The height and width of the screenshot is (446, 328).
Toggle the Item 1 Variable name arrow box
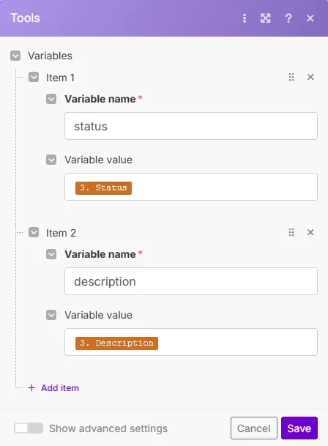[x=51, y=99]
